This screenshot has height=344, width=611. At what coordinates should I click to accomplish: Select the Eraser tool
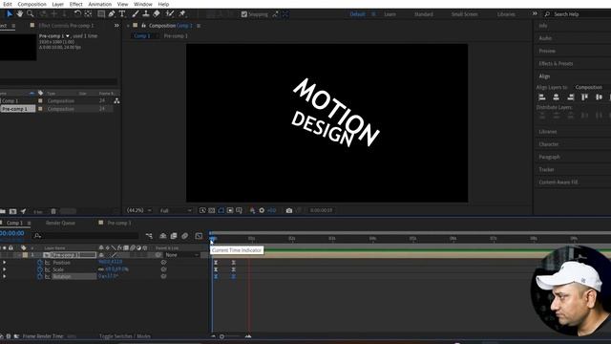(x=157, y=14)
